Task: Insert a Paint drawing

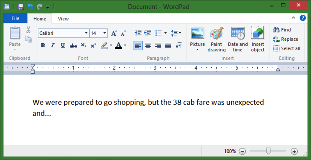Action: coord(216,39)
